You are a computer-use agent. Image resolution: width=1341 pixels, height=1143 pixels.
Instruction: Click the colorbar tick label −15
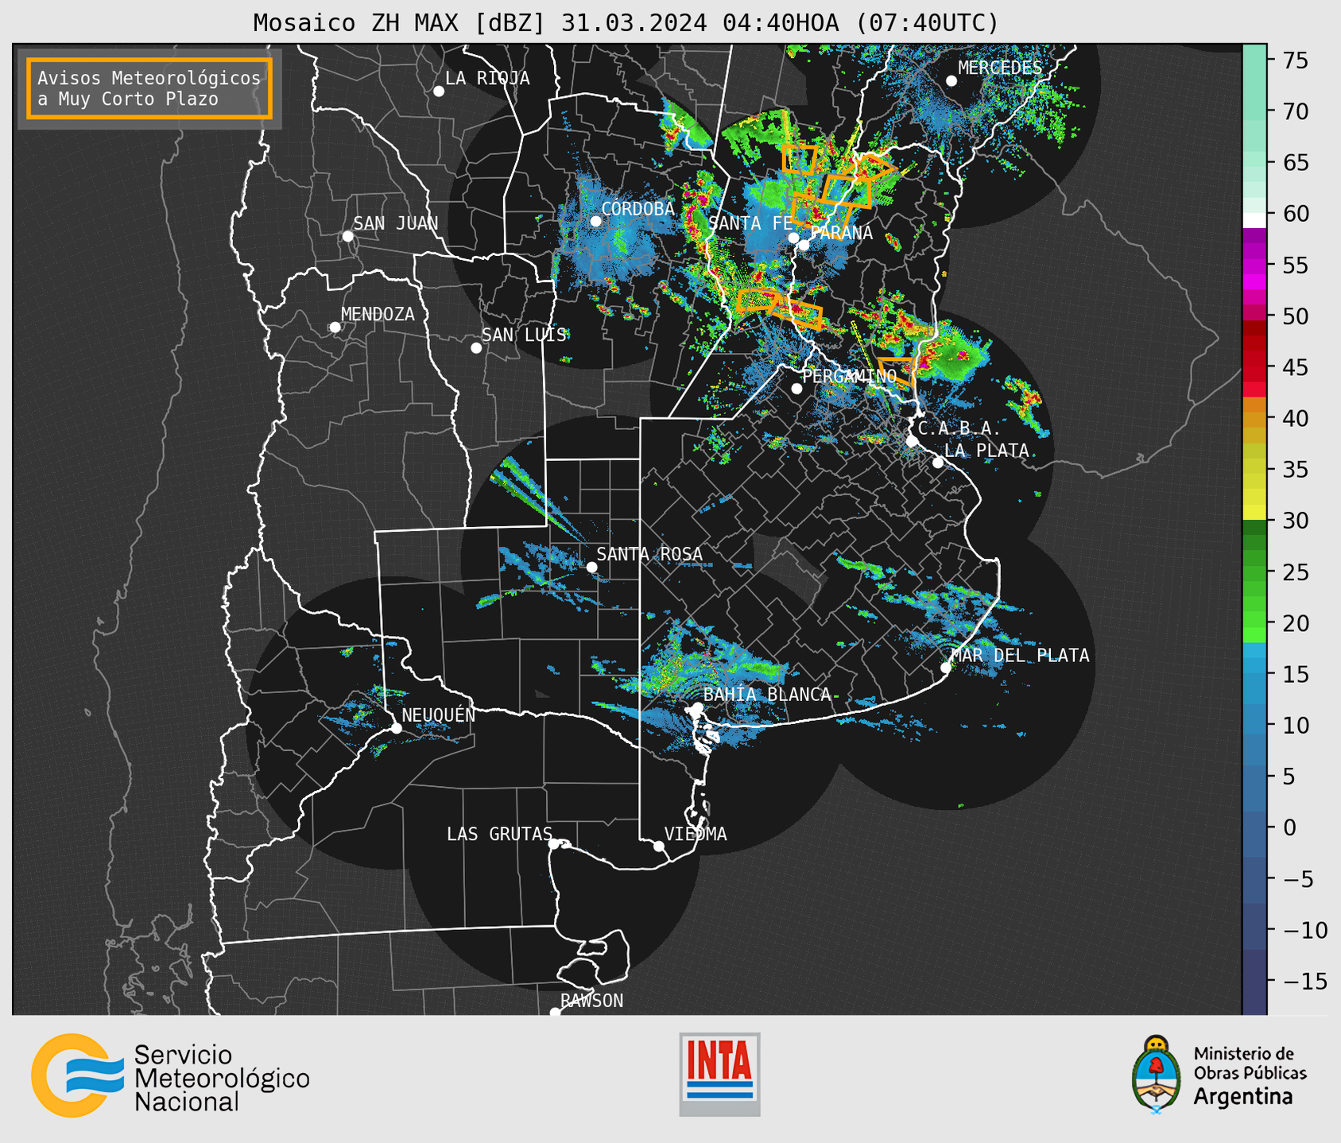pos(1304,981)
